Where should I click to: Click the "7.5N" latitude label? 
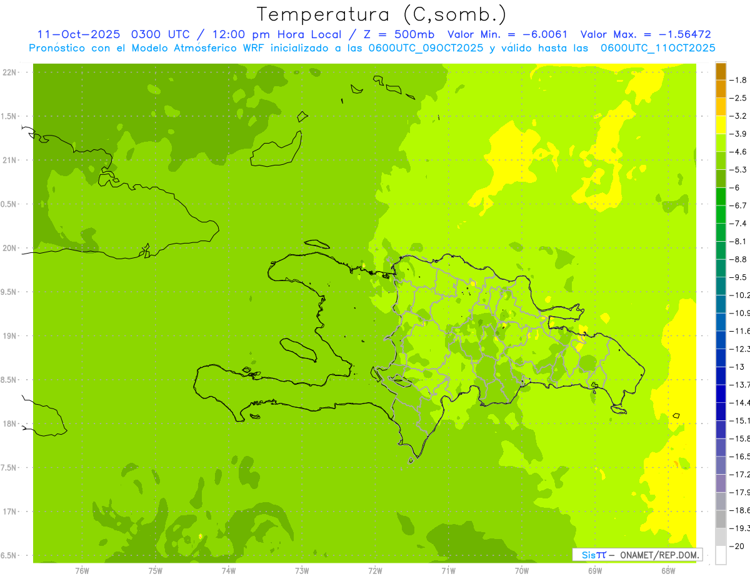[x=9, y=468]
